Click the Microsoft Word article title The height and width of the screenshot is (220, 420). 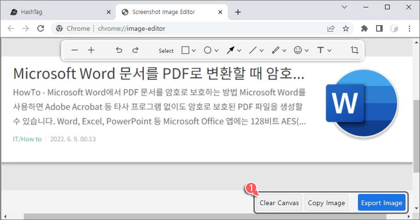click(159, 73)
